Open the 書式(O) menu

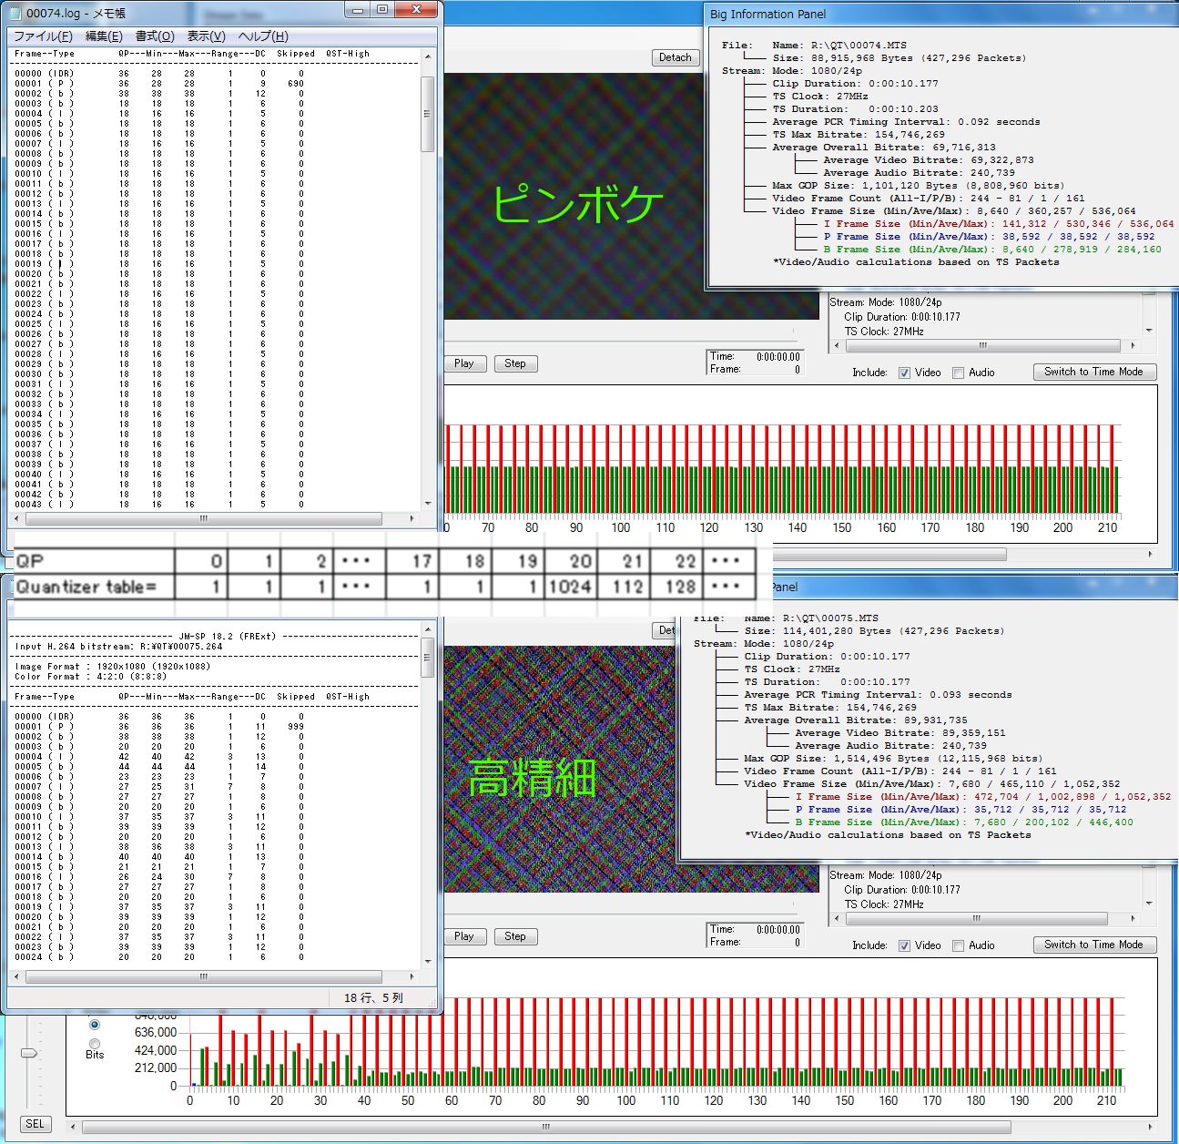pos(155,36)
